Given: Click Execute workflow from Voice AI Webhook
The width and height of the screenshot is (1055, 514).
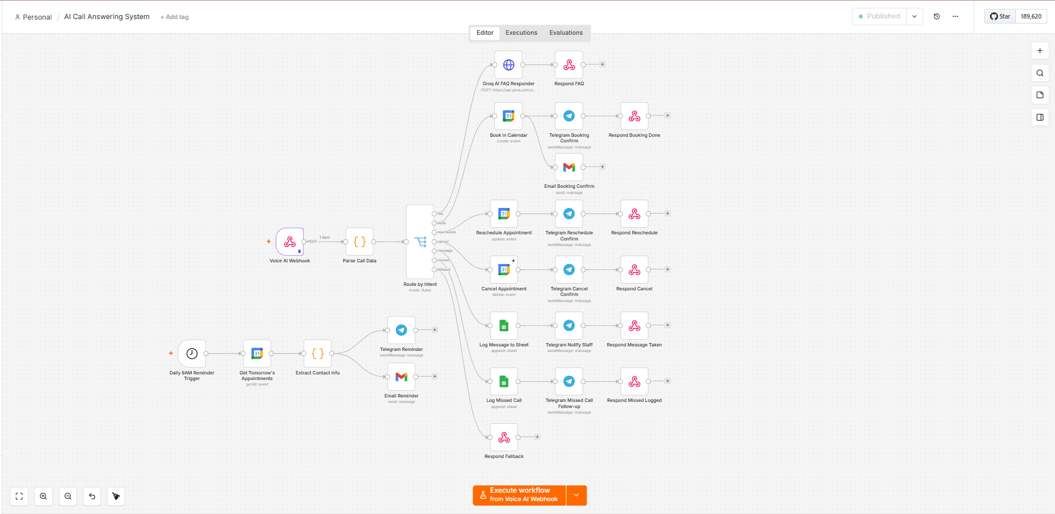Looking at the screenshot, I should pos(520,496).
